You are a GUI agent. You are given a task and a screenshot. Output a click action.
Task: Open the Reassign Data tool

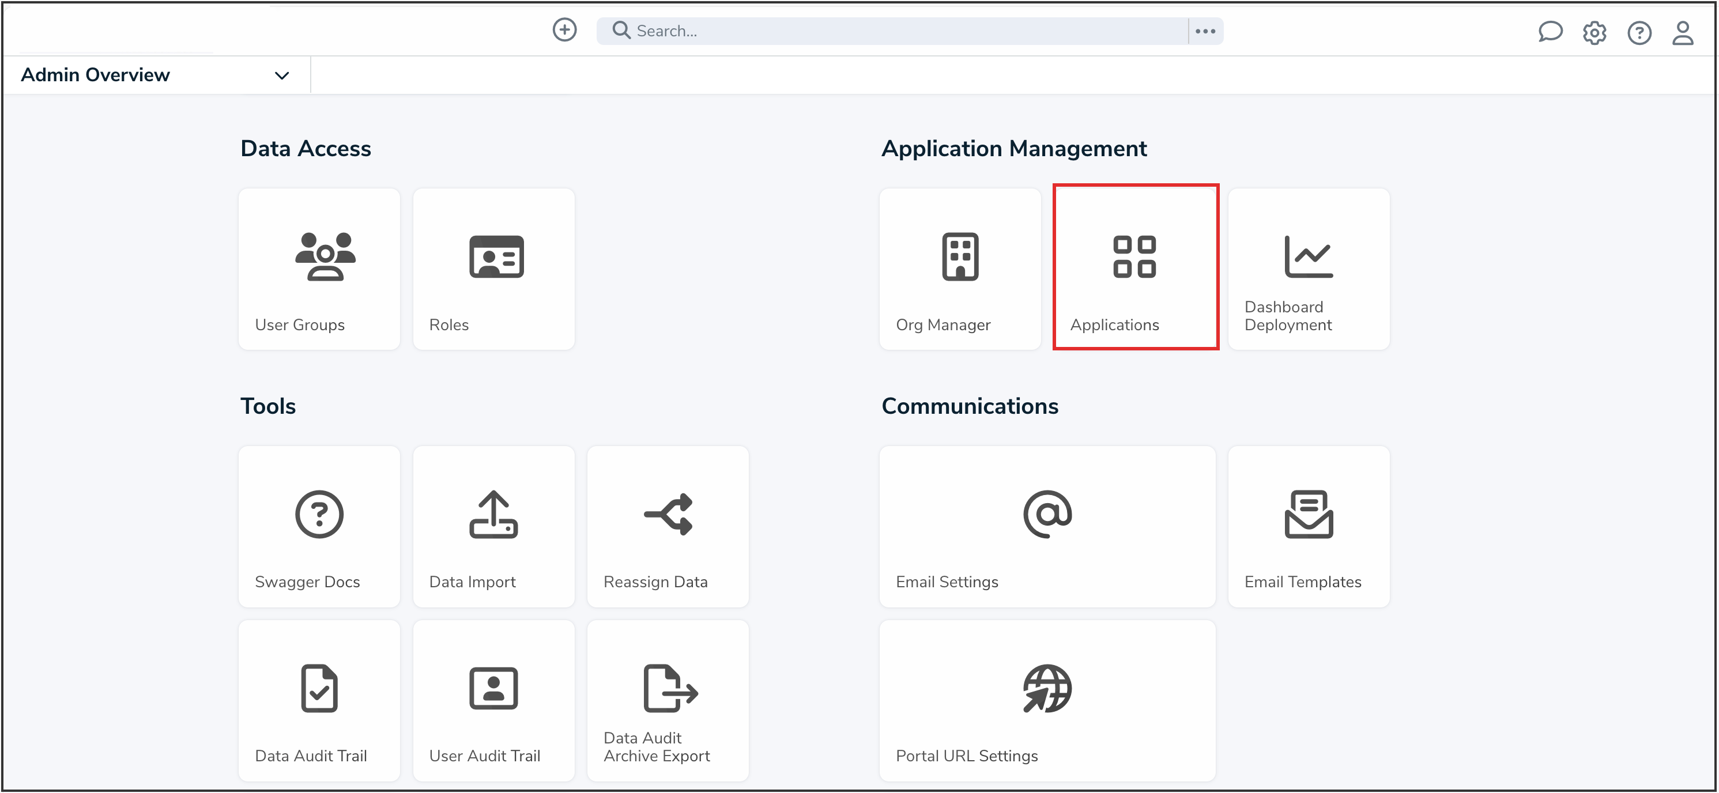(668, 526)
